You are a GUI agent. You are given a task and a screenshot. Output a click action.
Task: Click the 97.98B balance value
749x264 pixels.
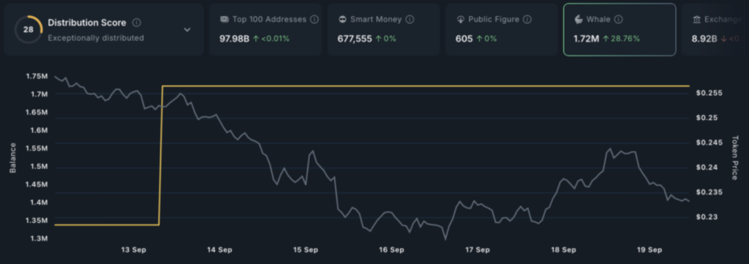point(234,39)
